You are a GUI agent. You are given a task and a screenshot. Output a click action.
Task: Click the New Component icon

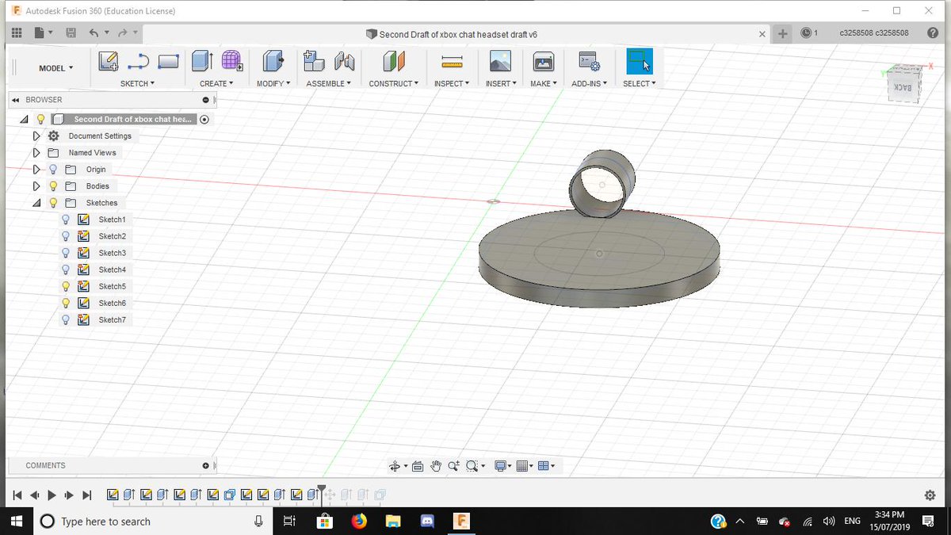point(314,62)
